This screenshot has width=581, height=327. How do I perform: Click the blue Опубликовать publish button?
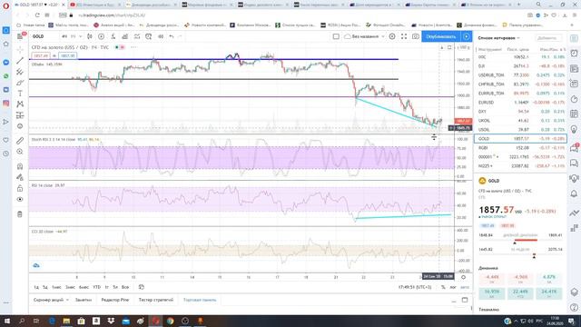pyautogui.click(x=441, y=36)
